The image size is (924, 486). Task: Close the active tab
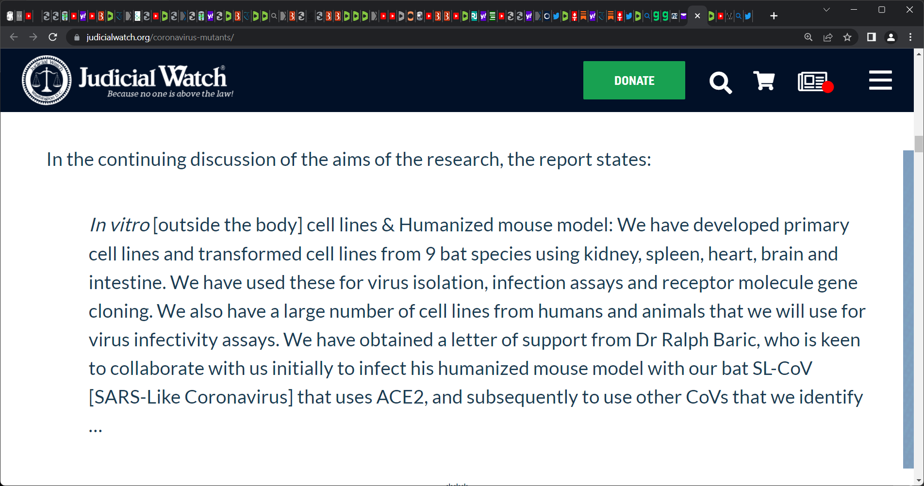[697, 16]
